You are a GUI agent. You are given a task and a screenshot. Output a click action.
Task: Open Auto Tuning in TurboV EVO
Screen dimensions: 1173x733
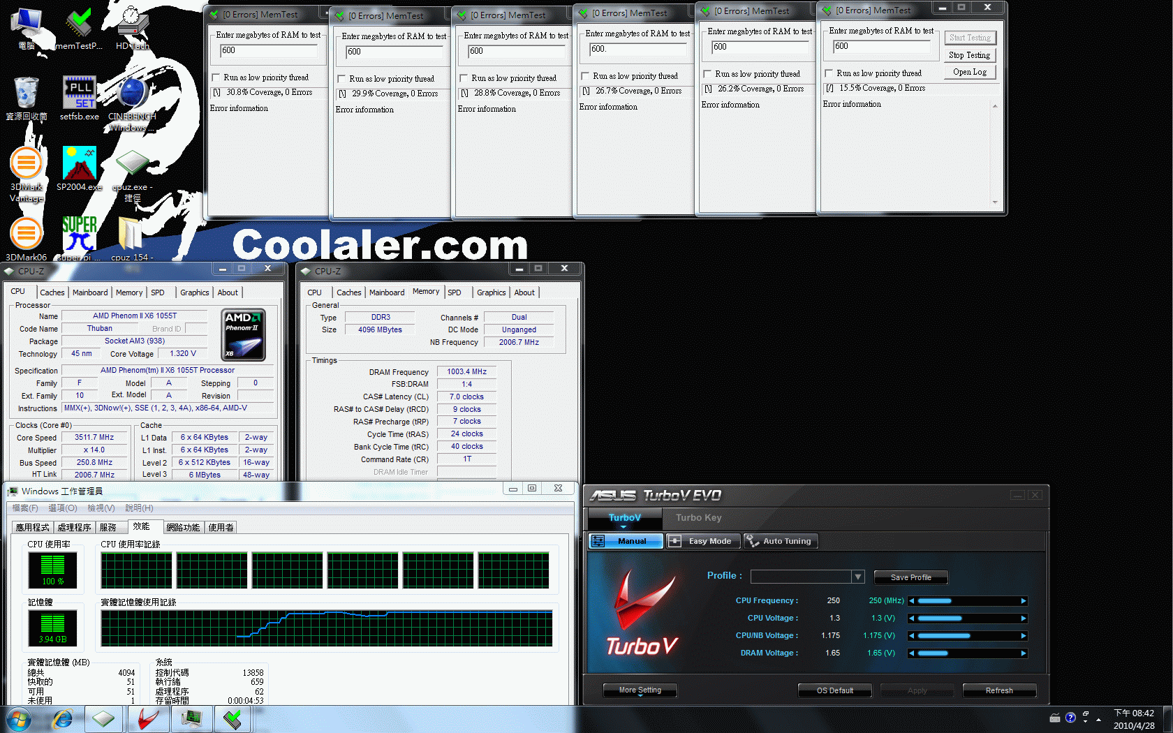coord(780,541)
